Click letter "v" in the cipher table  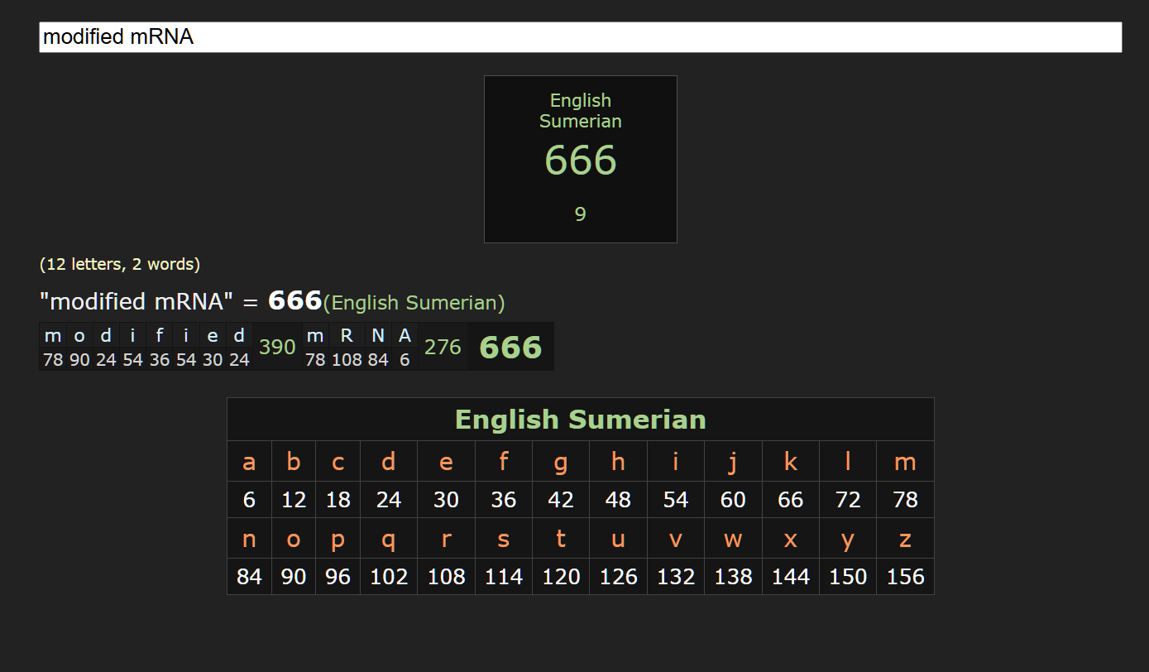coord(676,539)
